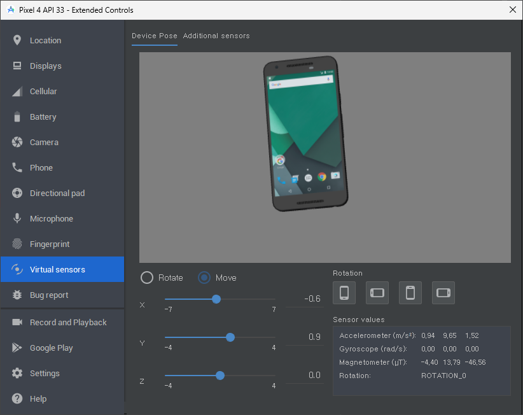Open the Cellular signal icon
This screenshot has height=415, width=523.
click(17, 92)
